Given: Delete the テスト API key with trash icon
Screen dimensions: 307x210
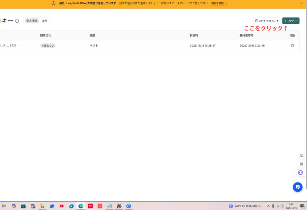Looking at the screenshot, I should pos(292,46).
